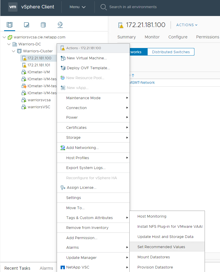The height and width of the screenshot is (272, 220).
Task: Open the Hosts and Clusters view icon
Action: point(10,25)
